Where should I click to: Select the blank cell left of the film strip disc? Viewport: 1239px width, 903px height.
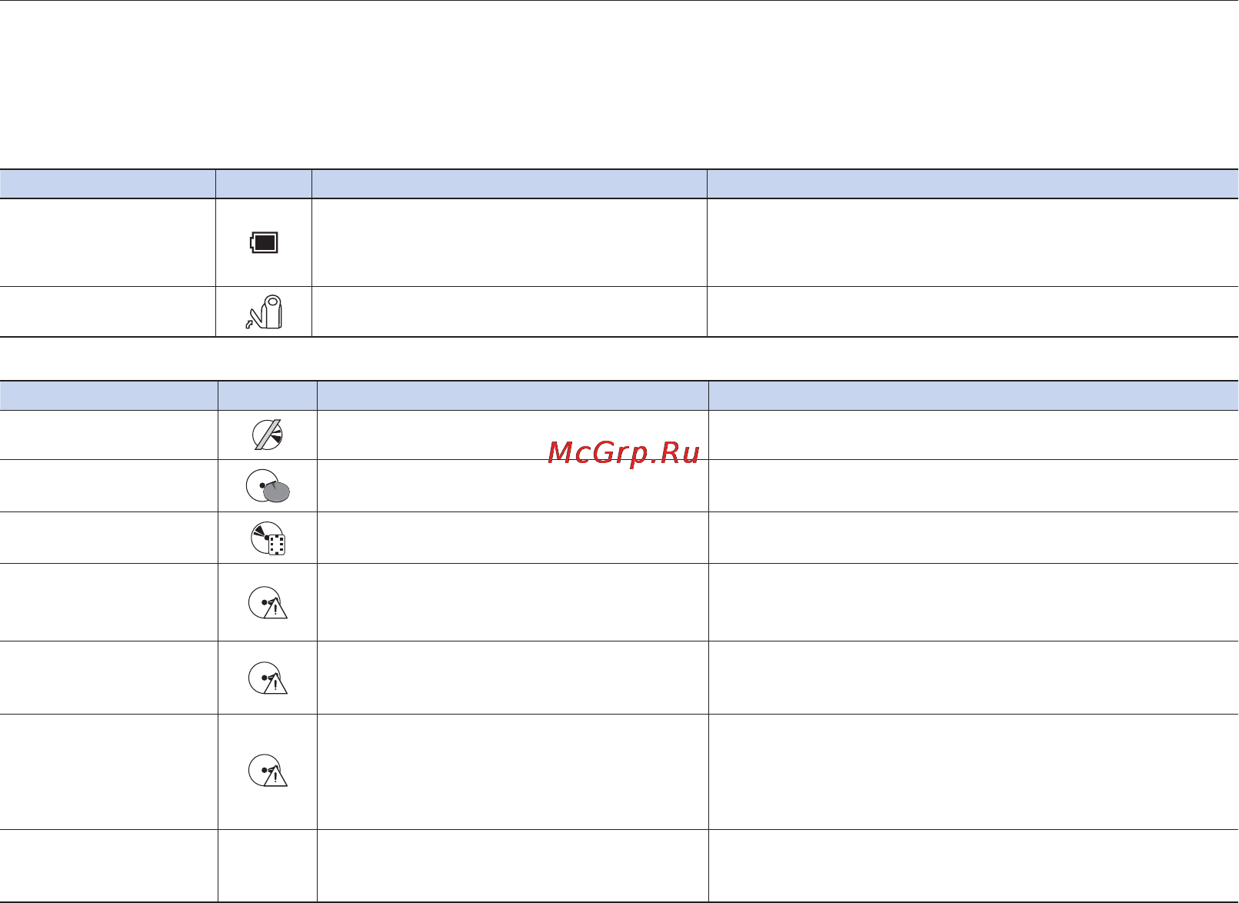(108, 538)
